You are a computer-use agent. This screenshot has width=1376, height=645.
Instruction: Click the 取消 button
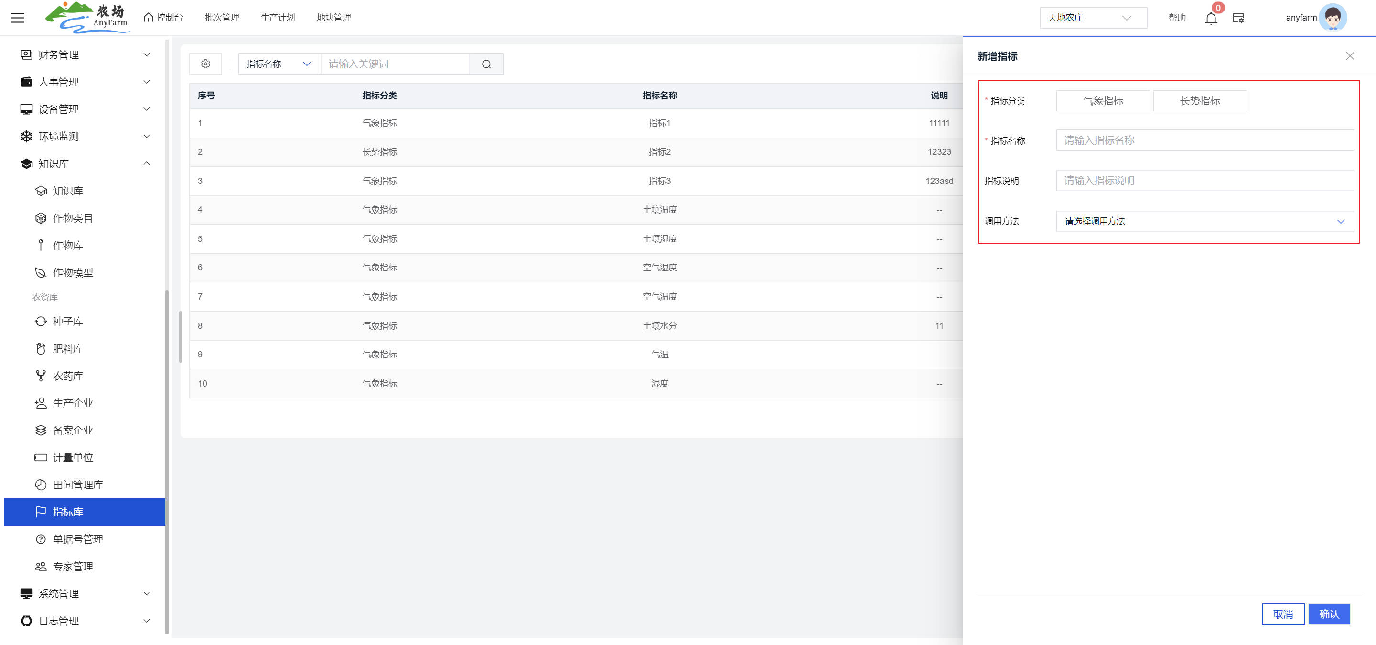click(x=1282, y=614)
